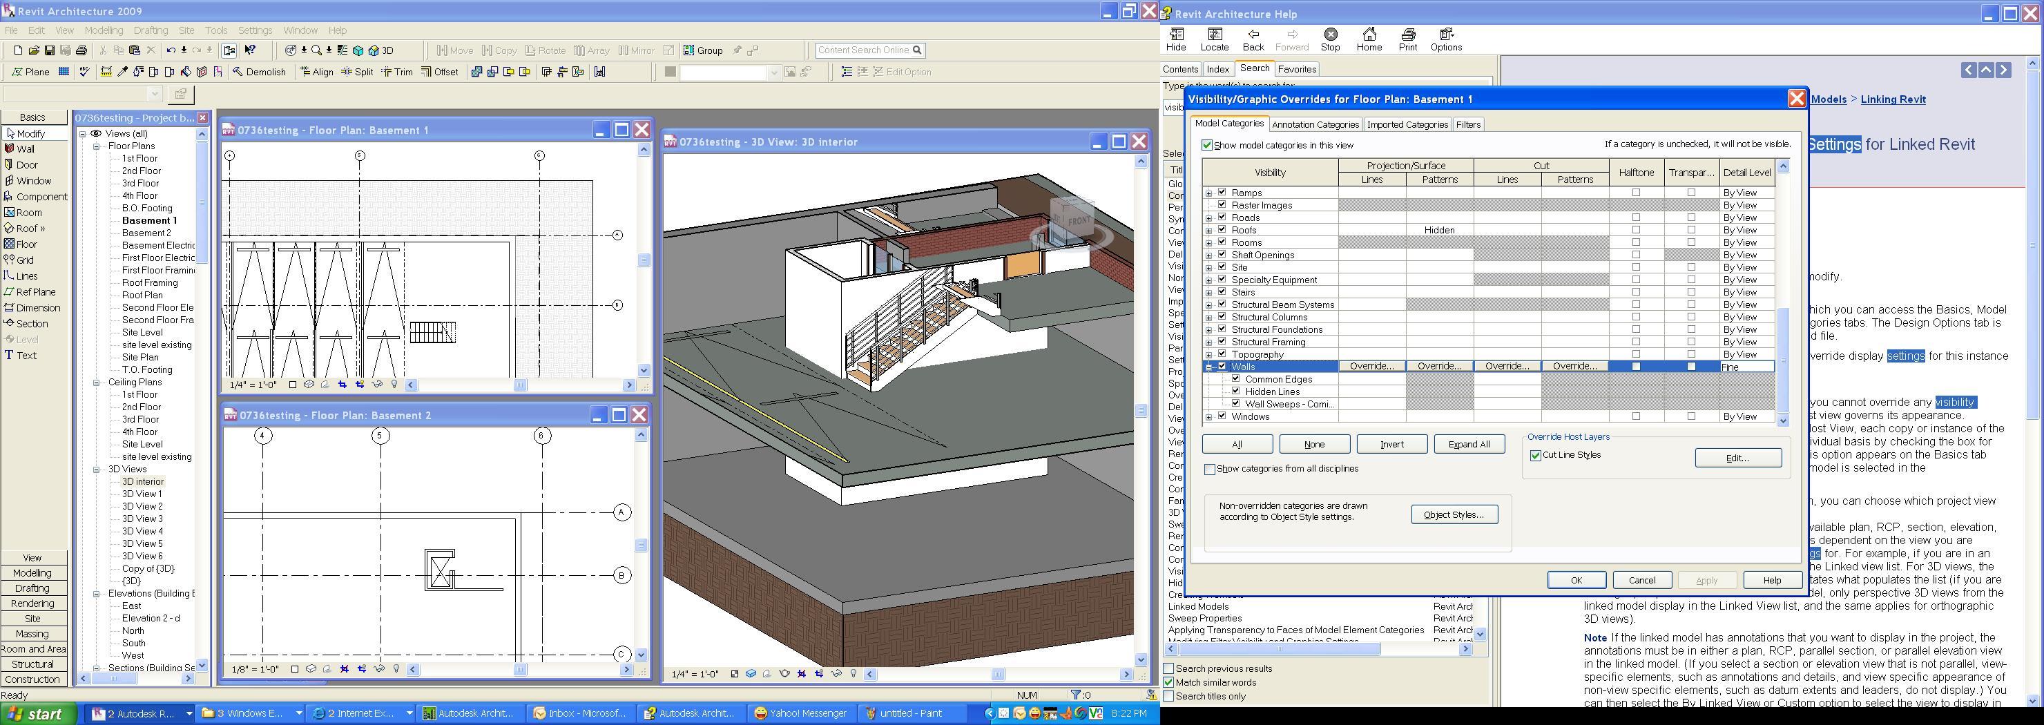
Task: Click the Demolish hammer tool
Action: click(259, 72)
